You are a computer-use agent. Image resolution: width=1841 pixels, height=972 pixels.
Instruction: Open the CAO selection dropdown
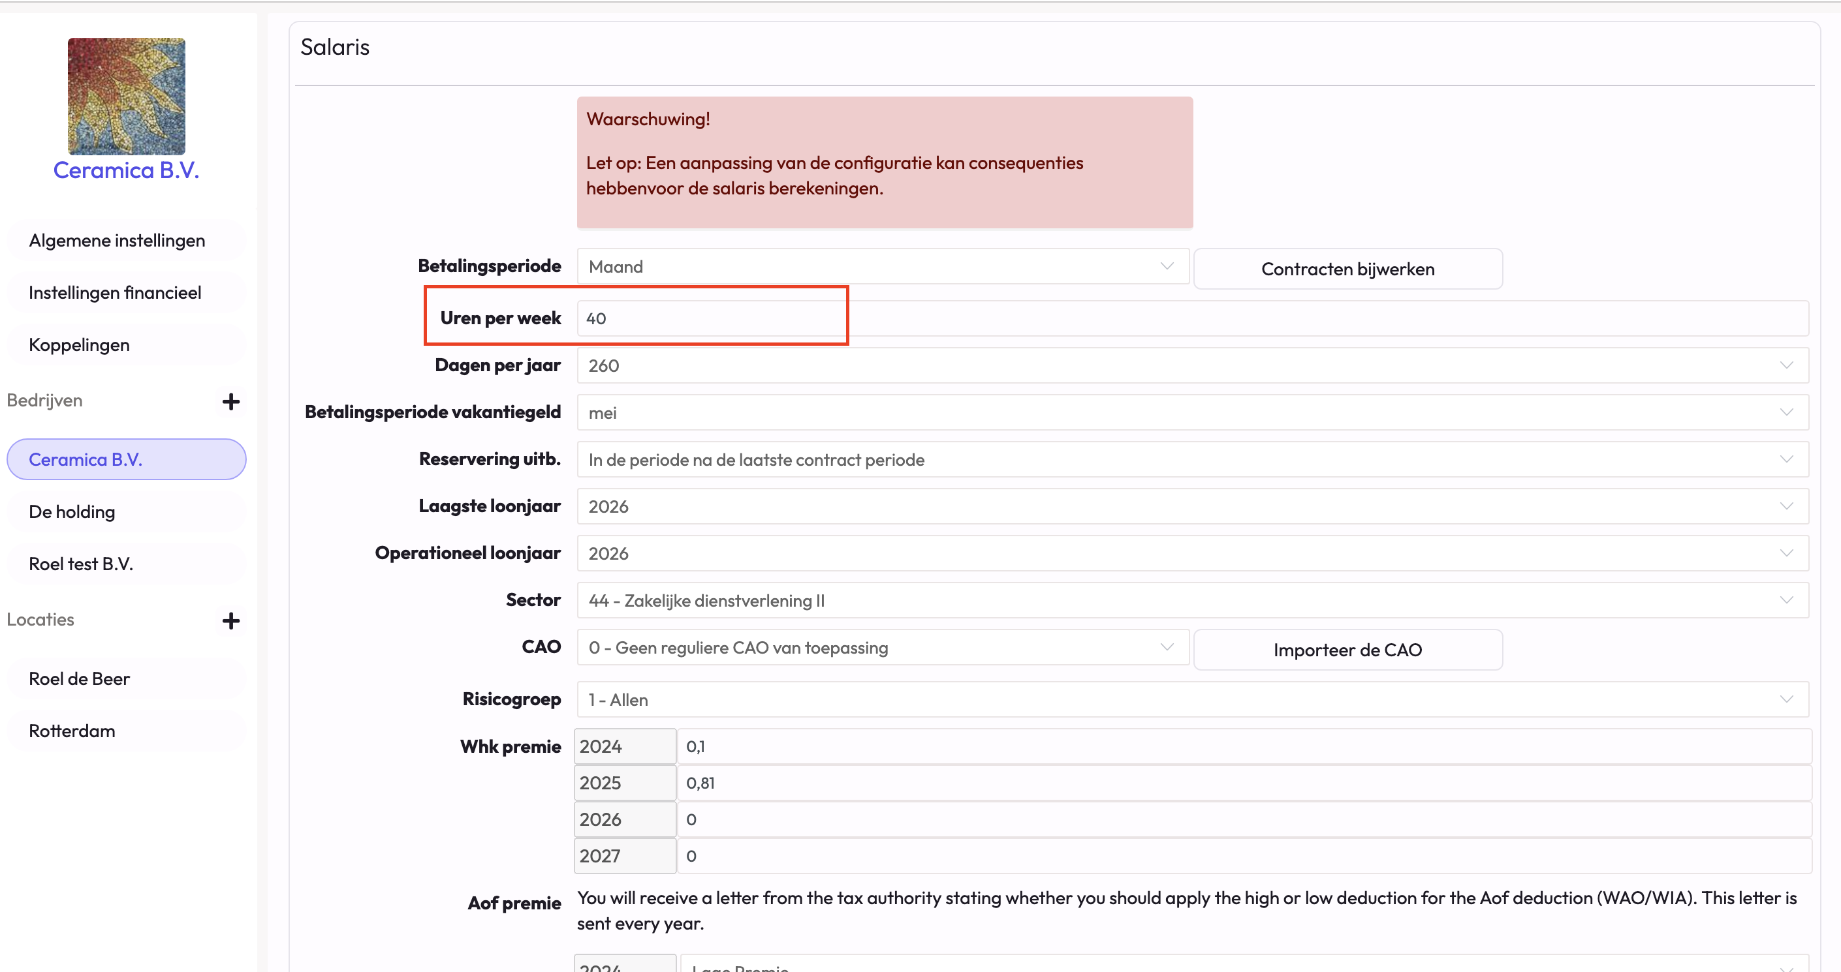882,648
